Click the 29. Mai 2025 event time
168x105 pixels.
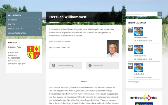[x=143, y=59]
